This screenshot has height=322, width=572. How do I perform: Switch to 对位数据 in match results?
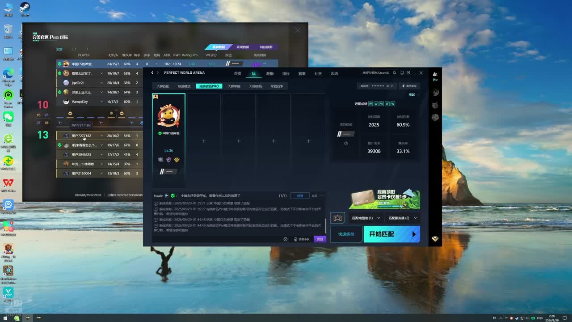point(266,47)
